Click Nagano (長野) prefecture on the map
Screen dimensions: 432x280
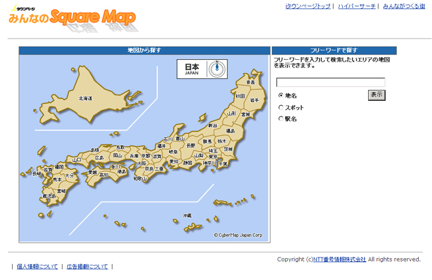191,145
